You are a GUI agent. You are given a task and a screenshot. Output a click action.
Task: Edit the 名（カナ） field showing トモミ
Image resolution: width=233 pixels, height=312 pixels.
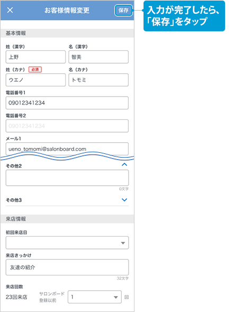(x=98, y=80)
